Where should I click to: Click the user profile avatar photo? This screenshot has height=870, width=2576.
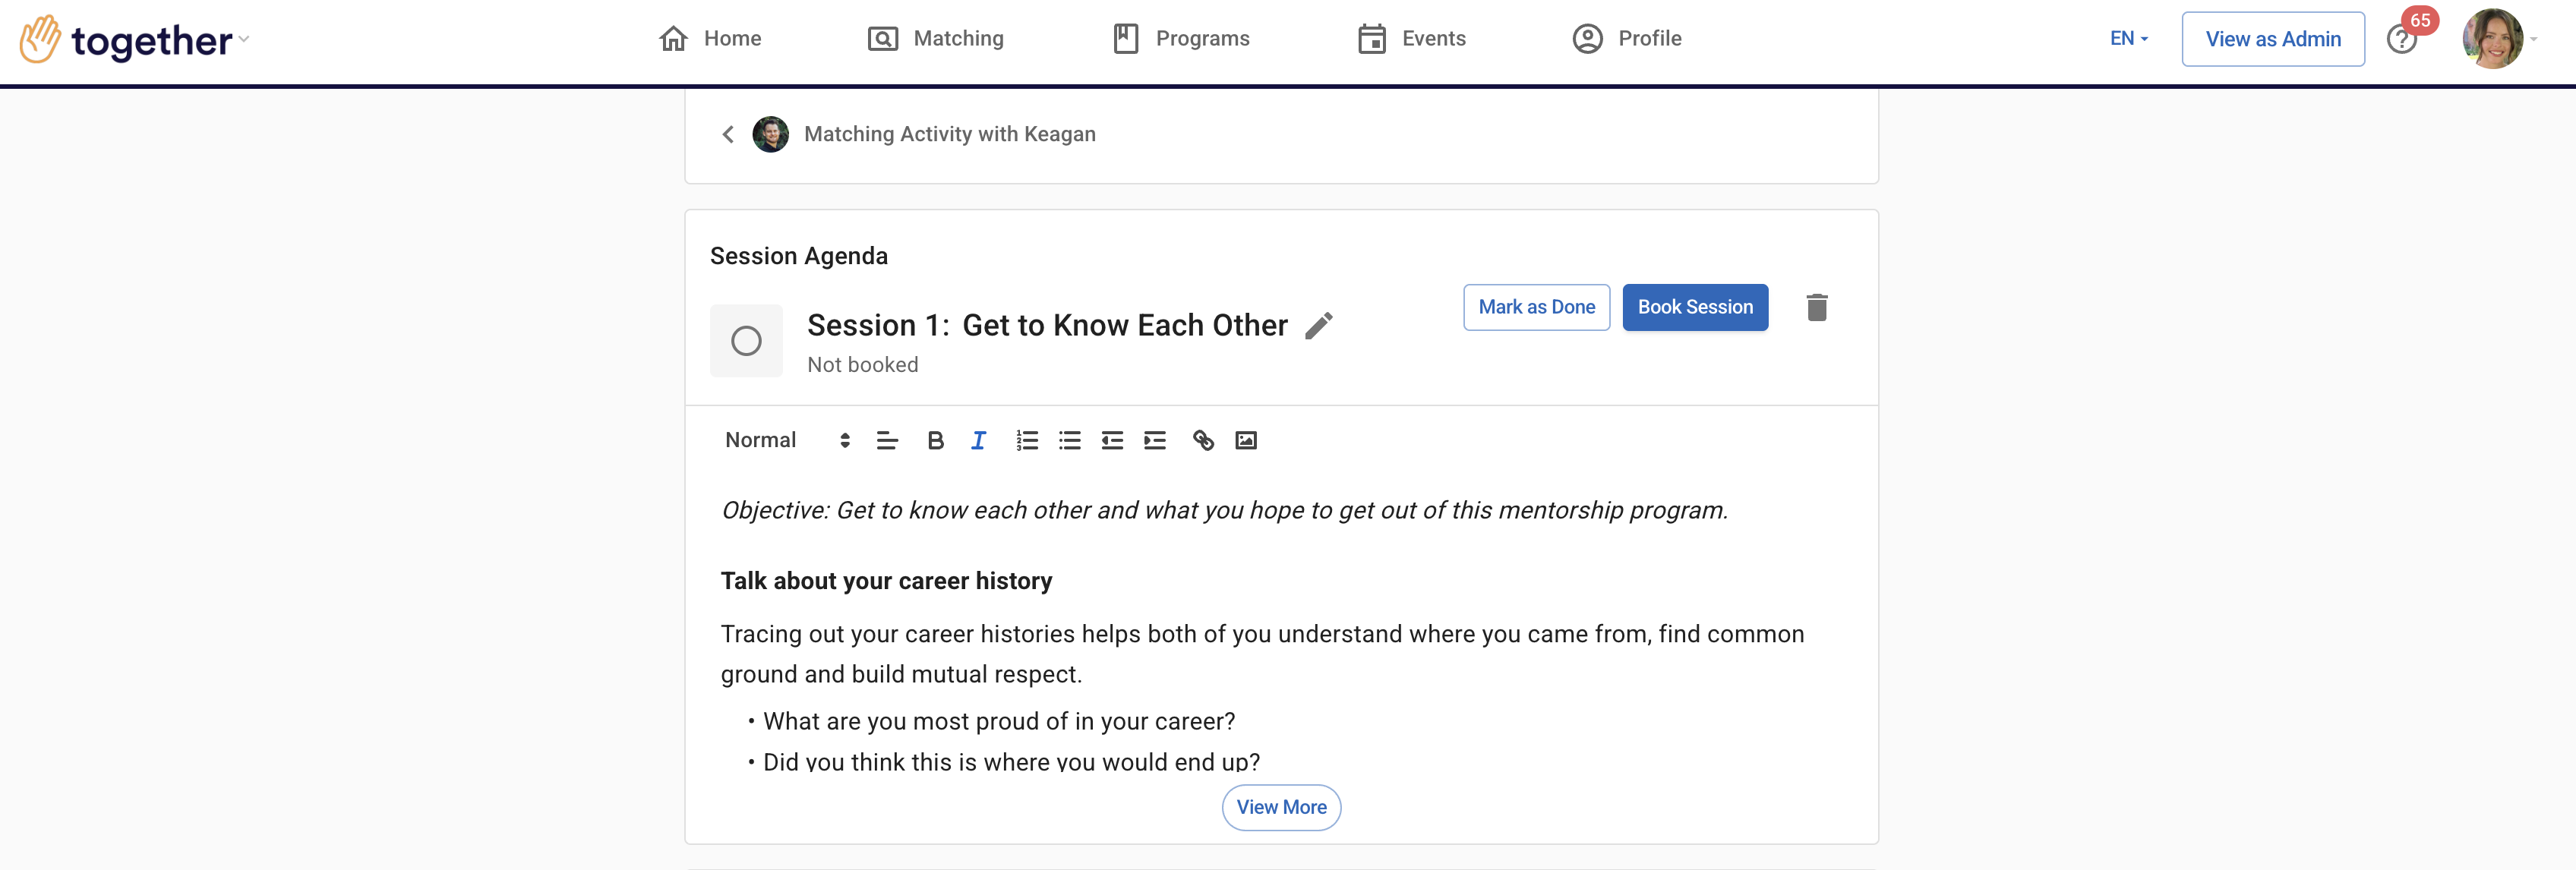pyautogui.click(x=2491, y=39)
